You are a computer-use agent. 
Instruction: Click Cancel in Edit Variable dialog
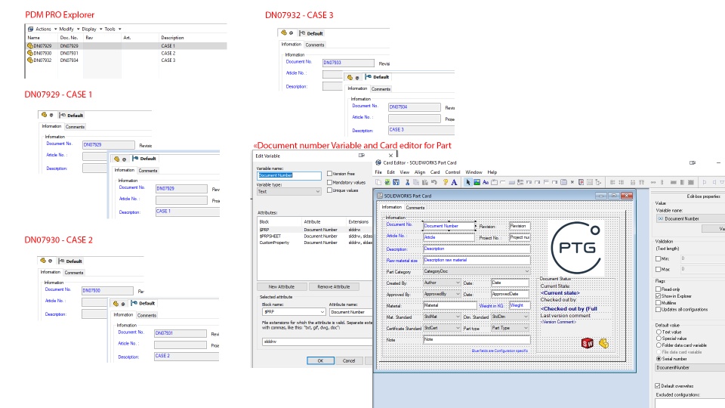point(349,361)
